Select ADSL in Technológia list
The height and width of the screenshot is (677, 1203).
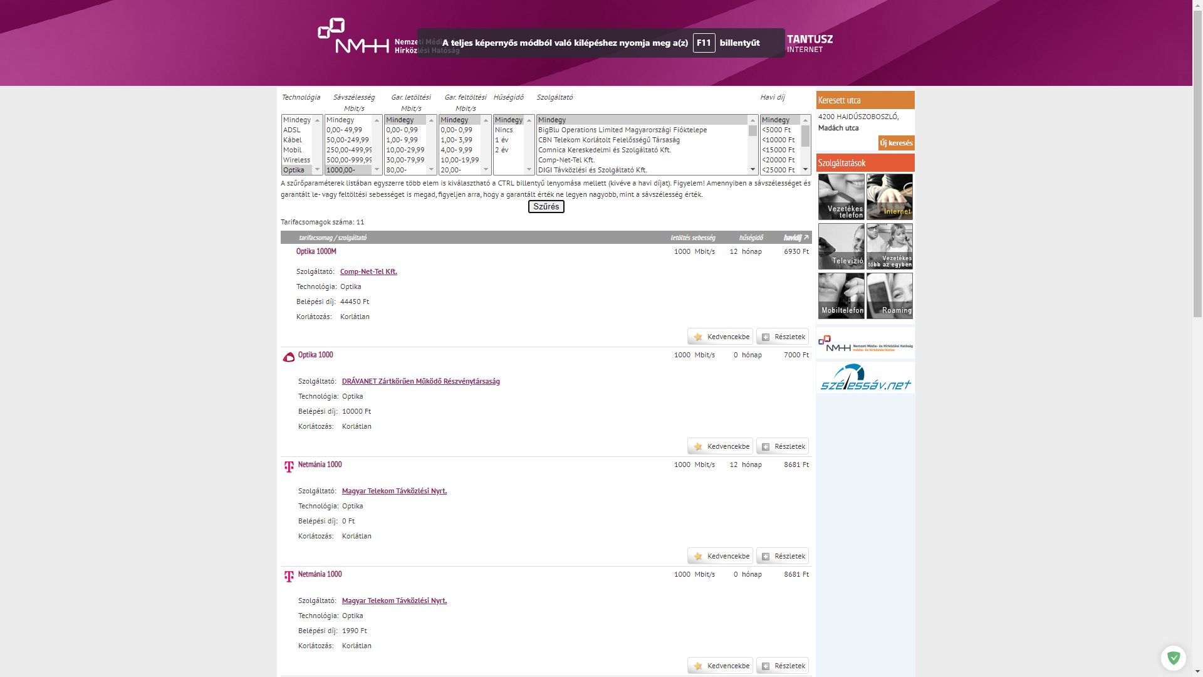pyautogui.click(x=297, y=130)
